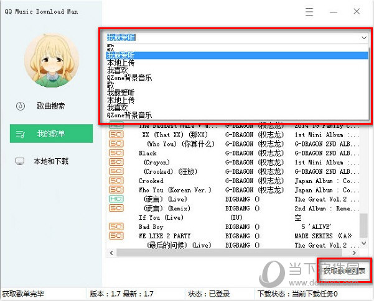
Task: Click BIGBANG artist in Bad Boy row
Action: tap(242, 227)
